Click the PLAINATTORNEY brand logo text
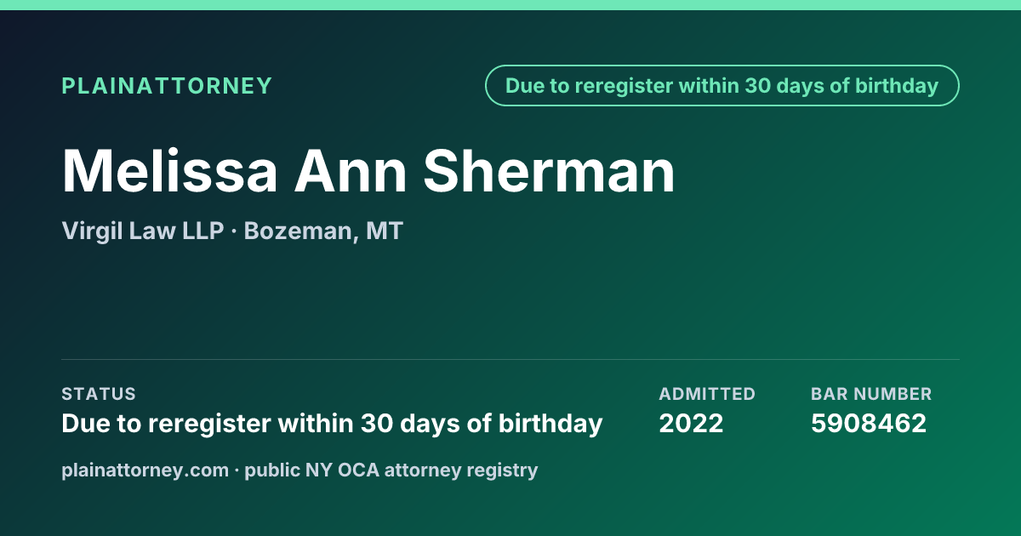 pos(167,86)
